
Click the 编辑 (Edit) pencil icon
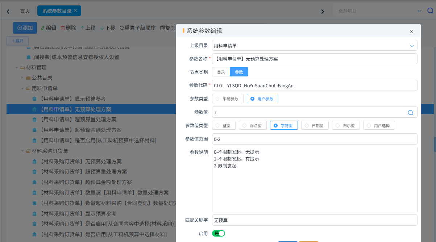(43, 28)
